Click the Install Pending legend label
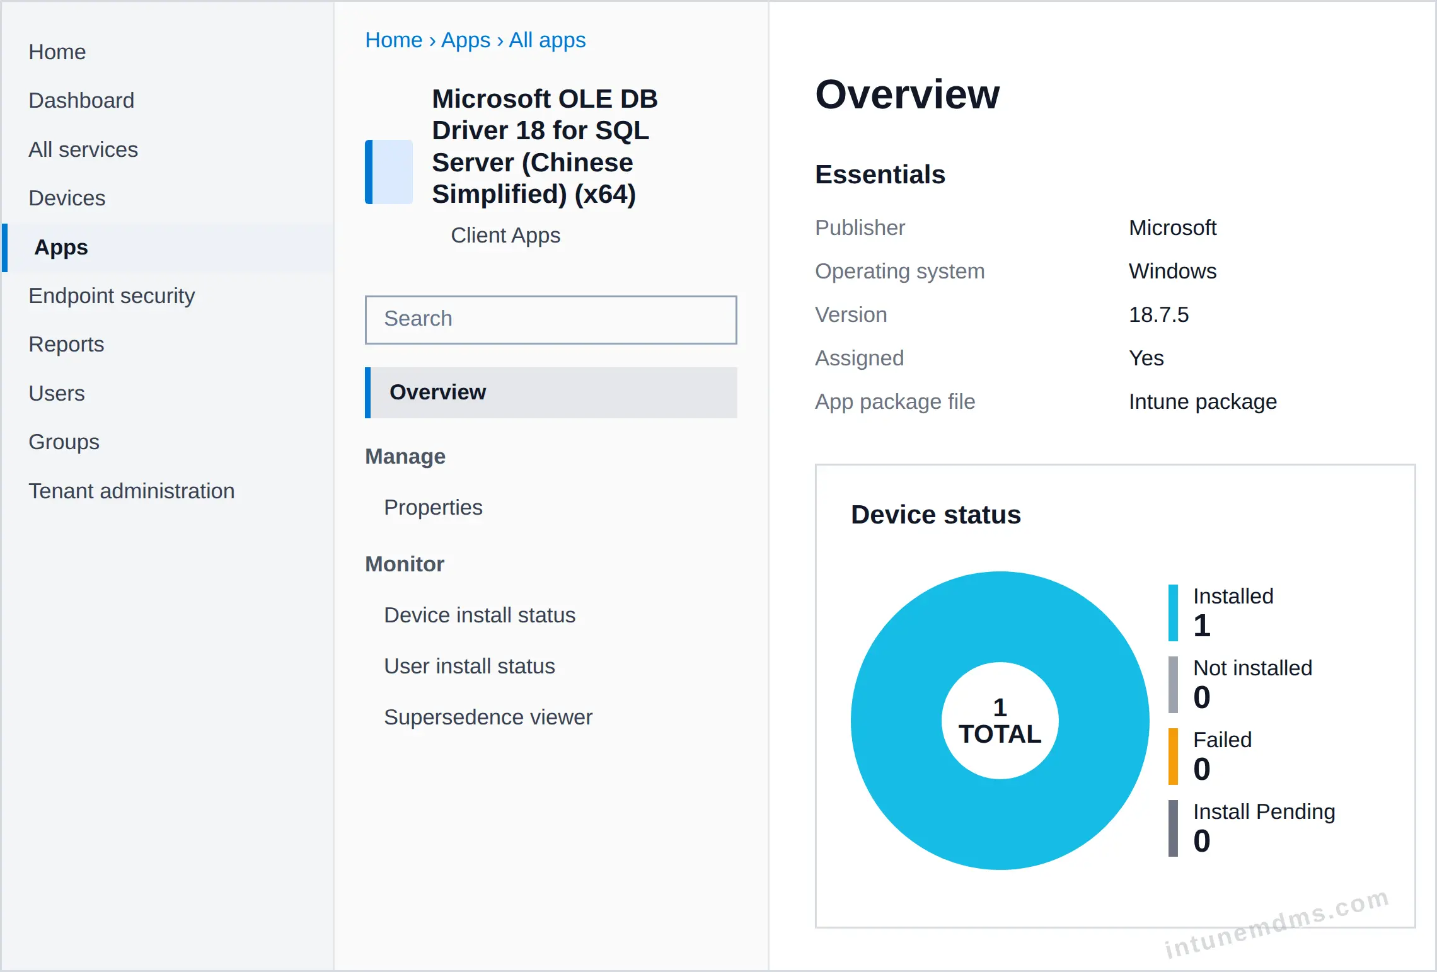This screenshot has width=1437, height=972. click(x=1264, y=812)
